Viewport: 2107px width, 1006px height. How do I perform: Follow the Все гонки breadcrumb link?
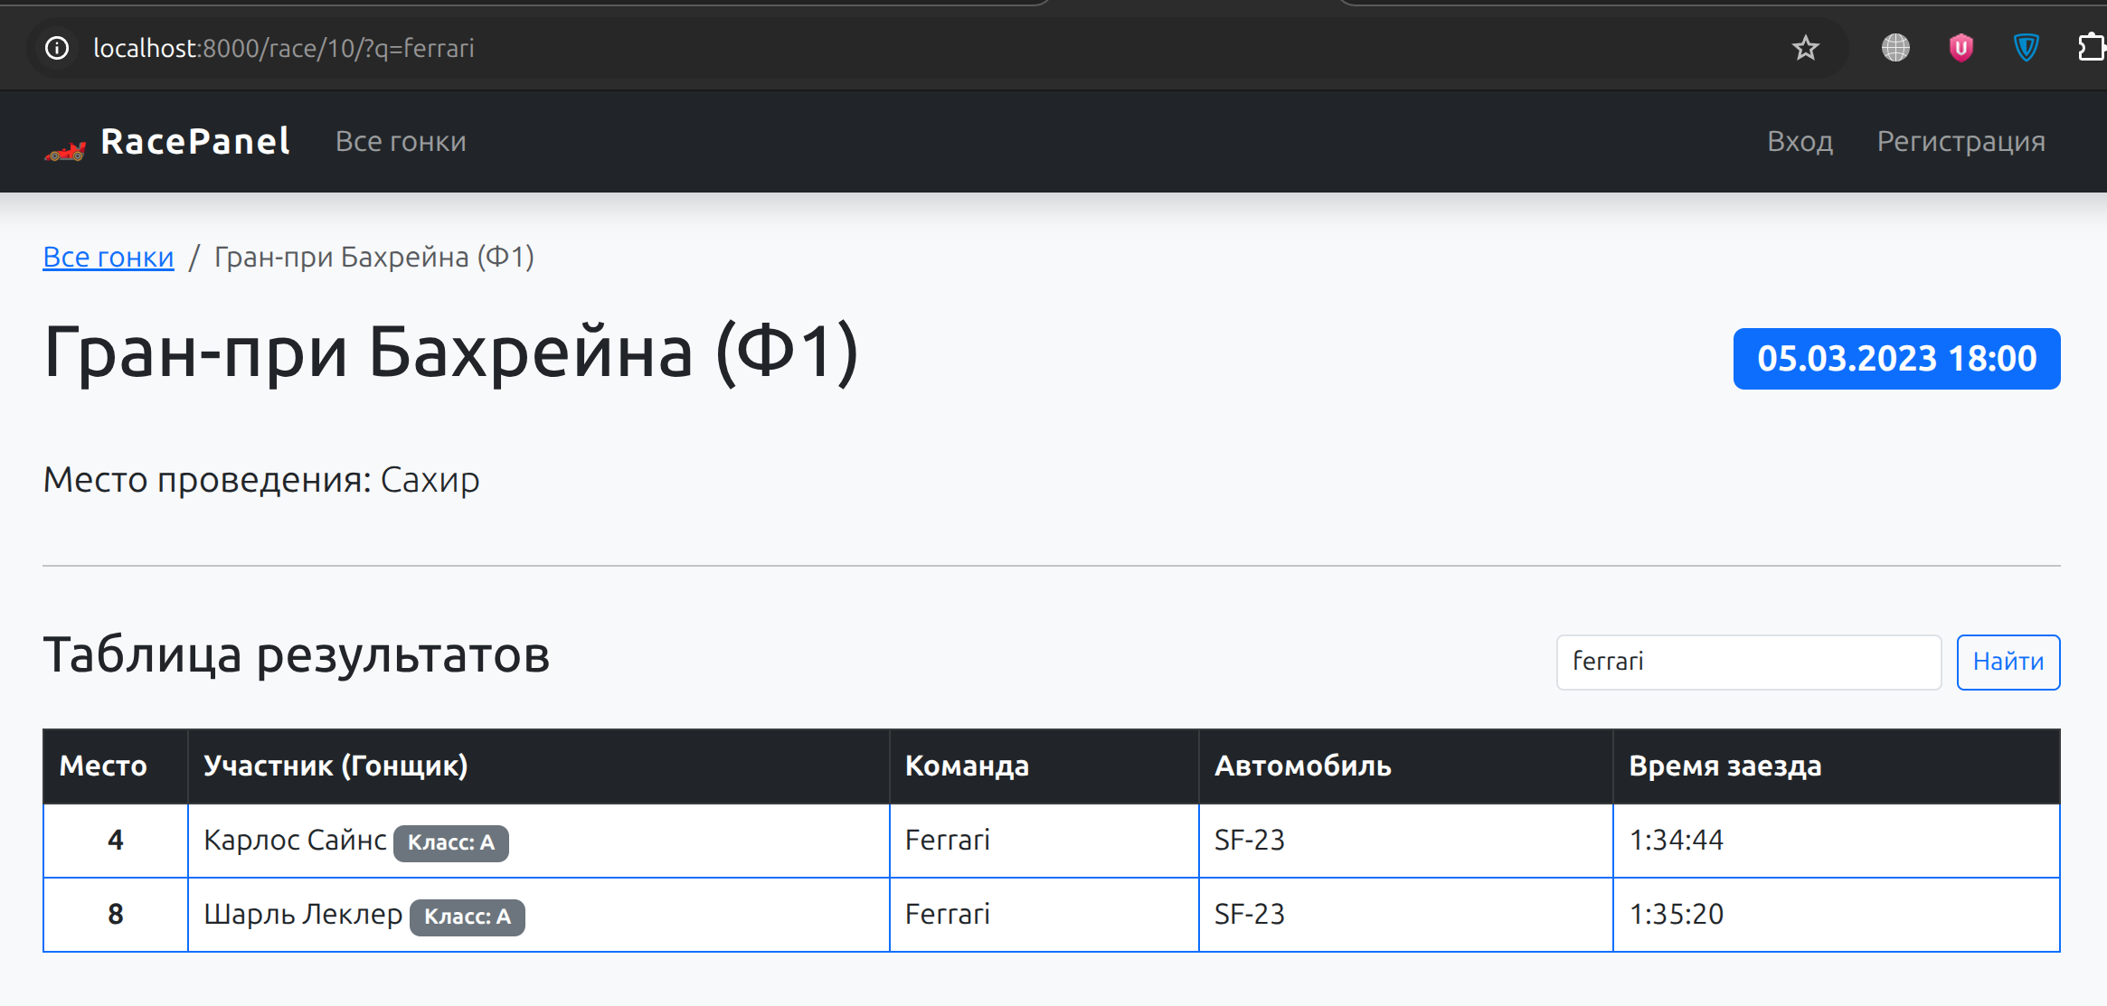tap(108, 257)
